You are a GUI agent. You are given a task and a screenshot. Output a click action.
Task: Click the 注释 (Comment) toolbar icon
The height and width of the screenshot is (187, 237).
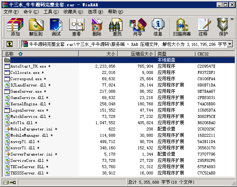click(203, 27)
